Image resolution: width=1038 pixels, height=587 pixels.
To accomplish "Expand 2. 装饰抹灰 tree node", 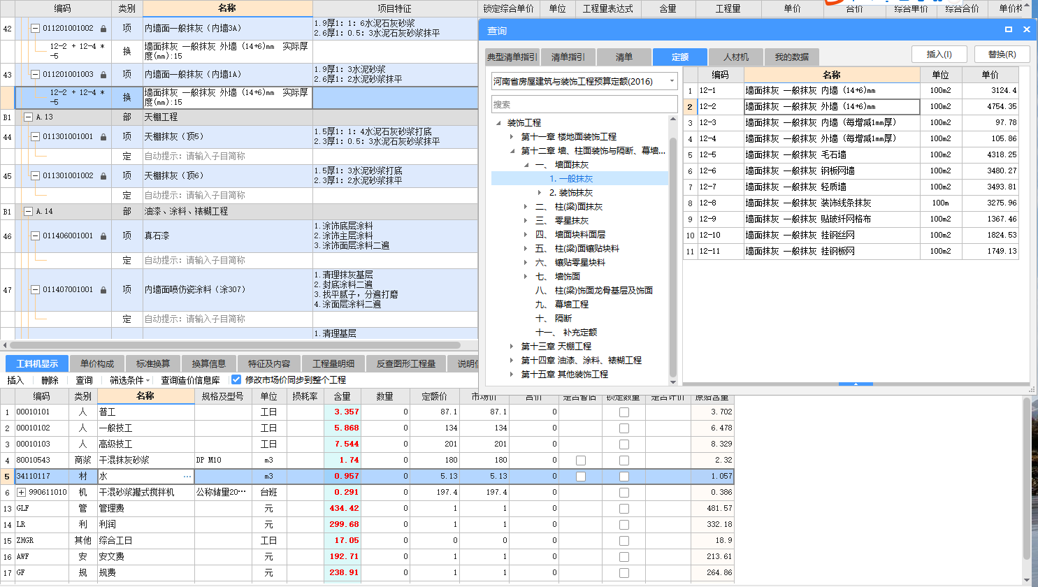I will [540, 193].
